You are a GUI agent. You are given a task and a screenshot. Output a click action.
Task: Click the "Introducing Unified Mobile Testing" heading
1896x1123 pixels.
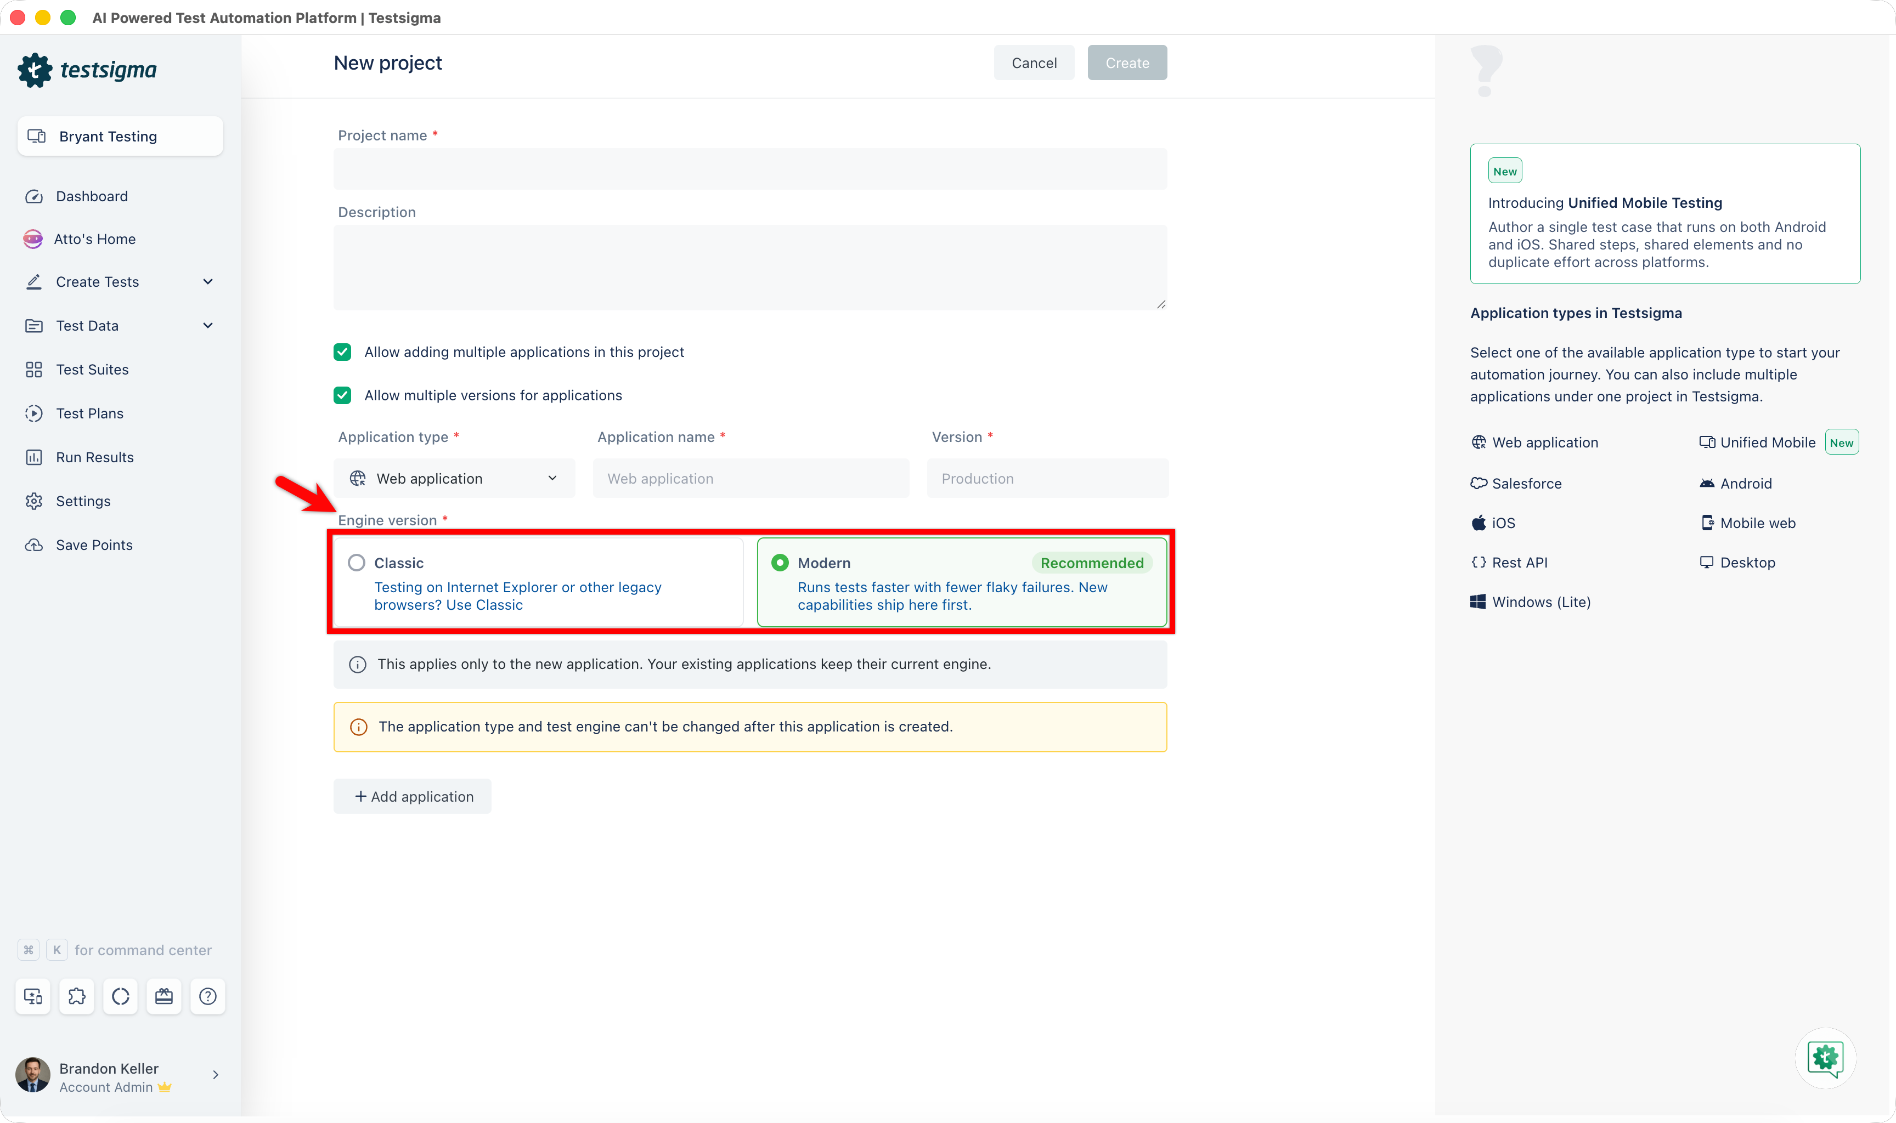coord(1605,203)
